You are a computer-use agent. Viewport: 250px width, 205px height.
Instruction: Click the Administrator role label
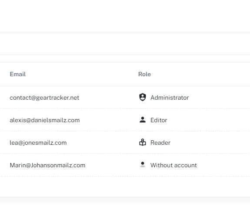pos(170,98)
